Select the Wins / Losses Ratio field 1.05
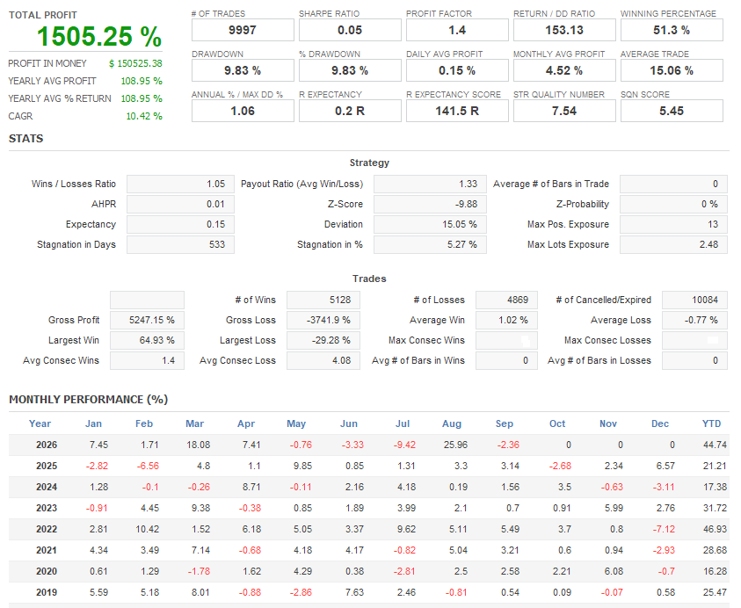This screenshot has width=741, height=608. coord(180,185)
